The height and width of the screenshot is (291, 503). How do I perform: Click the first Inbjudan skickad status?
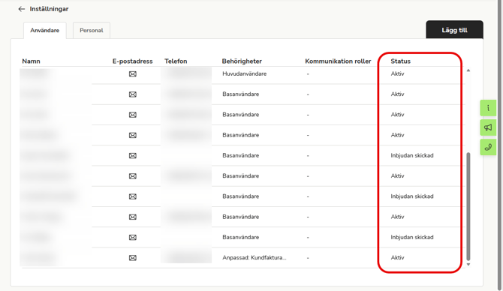pyautogui.click(x=412, y=155)
